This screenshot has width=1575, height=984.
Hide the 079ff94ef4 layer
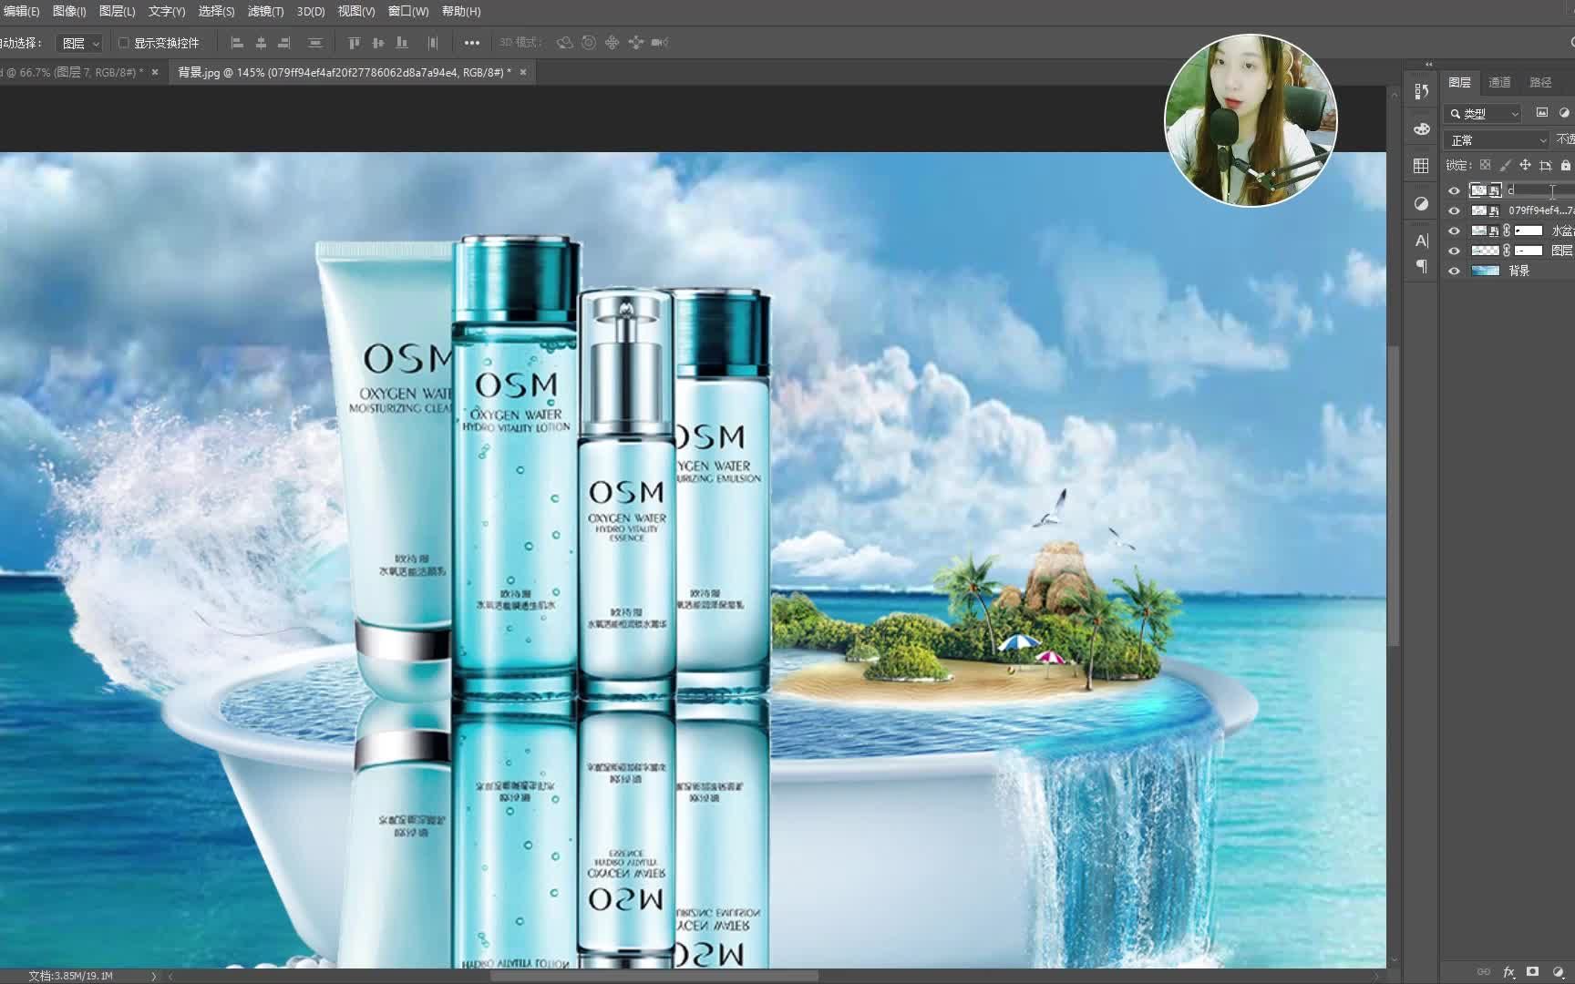pos(1454,210)
